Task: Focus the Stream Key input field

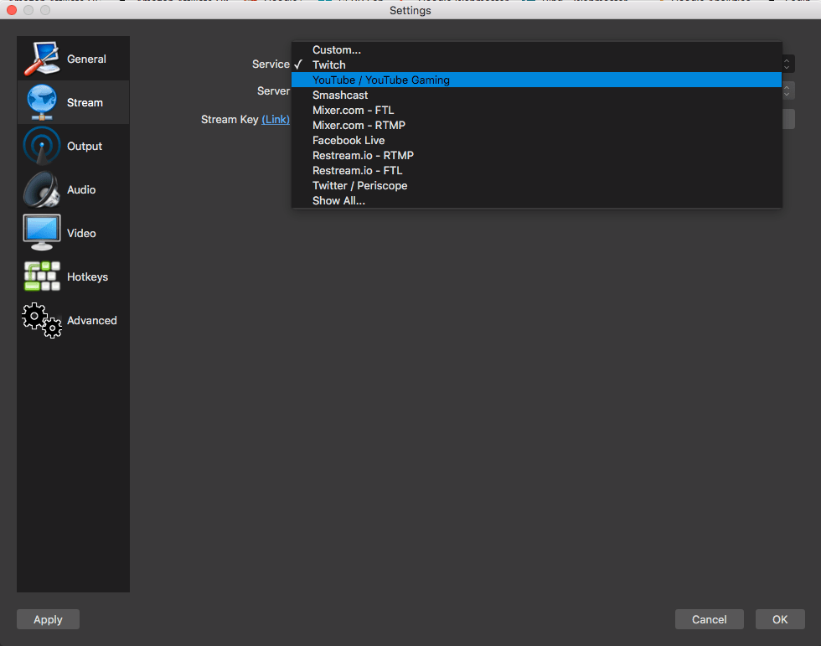Action: click(x=788, y=119)
